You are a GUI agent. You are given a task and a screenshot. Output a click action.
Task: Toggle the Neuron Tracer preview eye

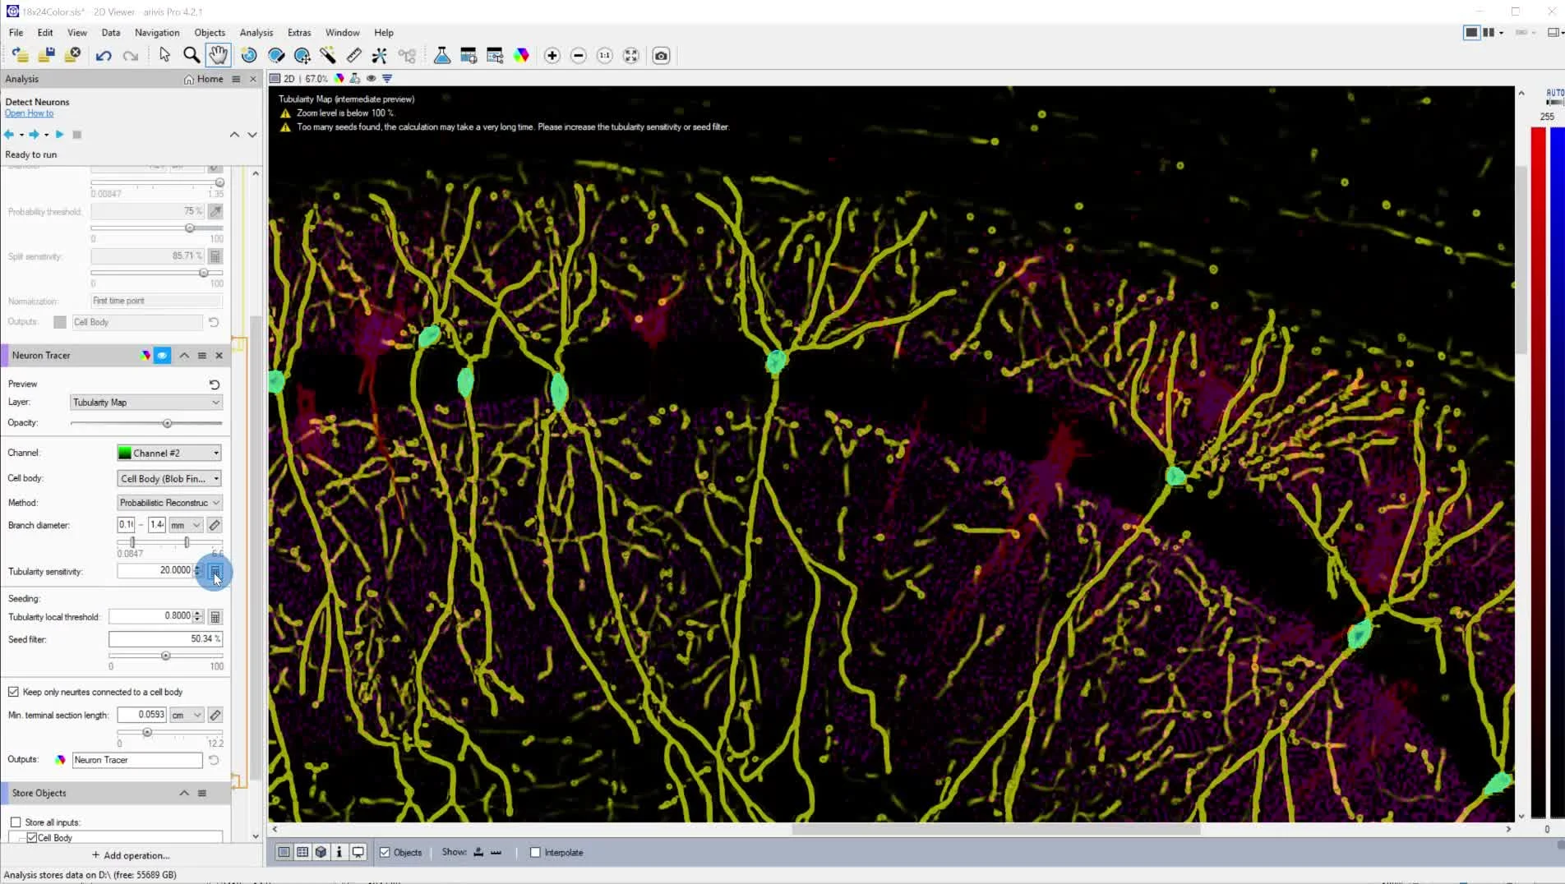point(162,355)
